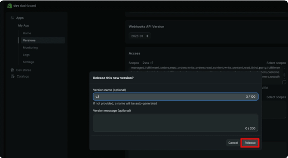Click the Version message (optional) label
Screen dimensions: 288x158
[x=112, y=111]
